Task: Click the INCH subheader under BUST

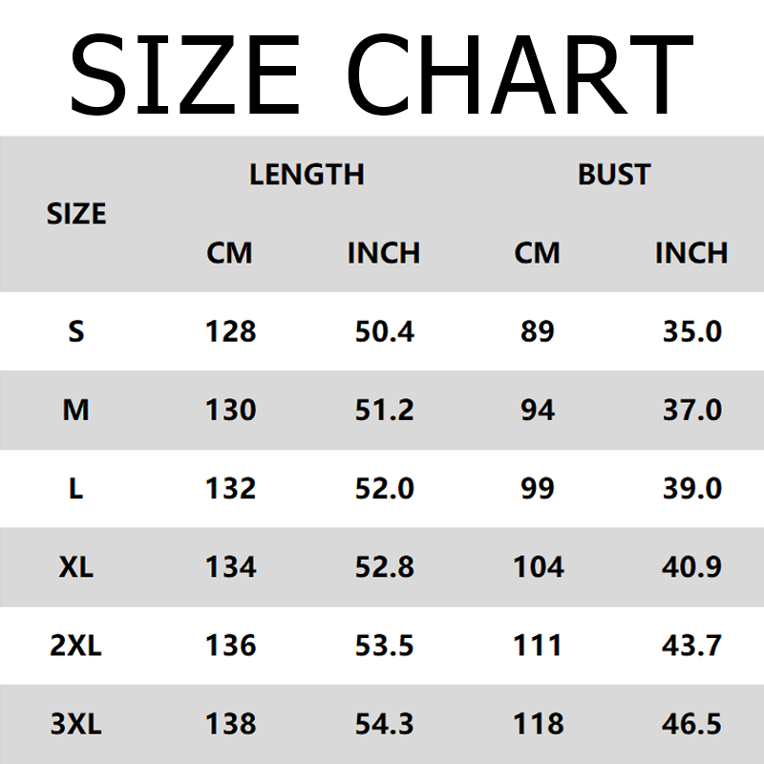Action: 691,253
